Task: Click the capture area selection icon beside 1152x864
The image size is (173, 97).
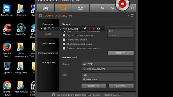Action: pyautogui.click(x=41, y=16)
